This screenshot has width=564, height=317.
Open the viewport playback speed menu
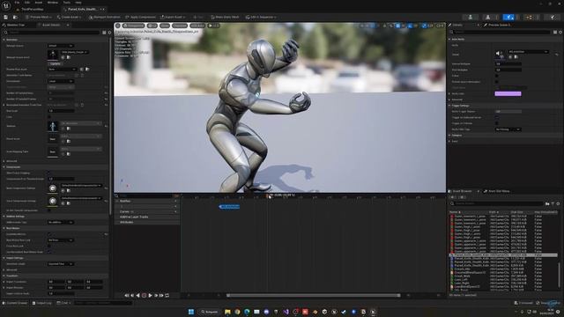point(213,26)
